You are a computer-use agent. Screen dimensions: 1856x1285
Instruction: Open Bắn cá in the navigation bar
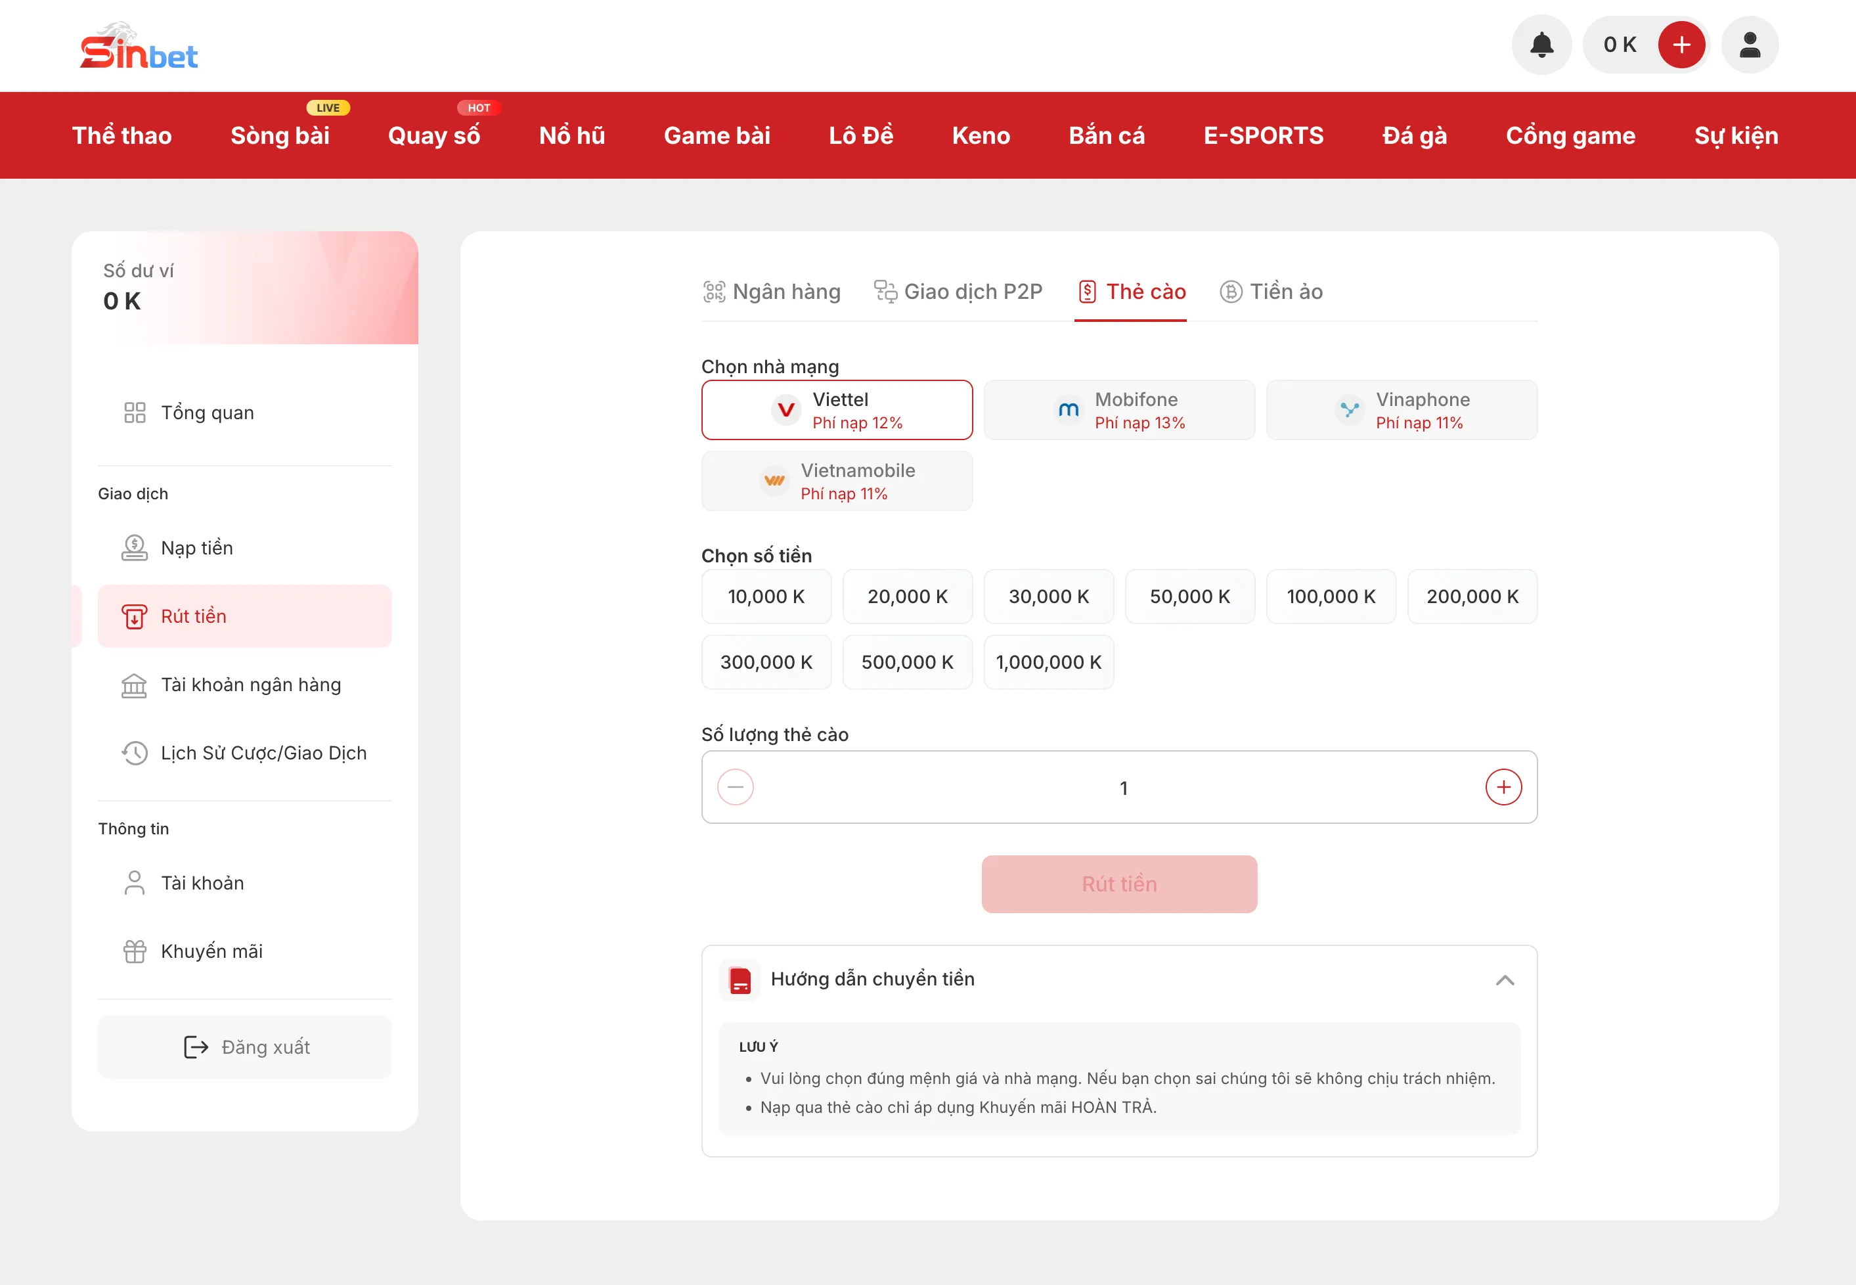coord(1107,135)
